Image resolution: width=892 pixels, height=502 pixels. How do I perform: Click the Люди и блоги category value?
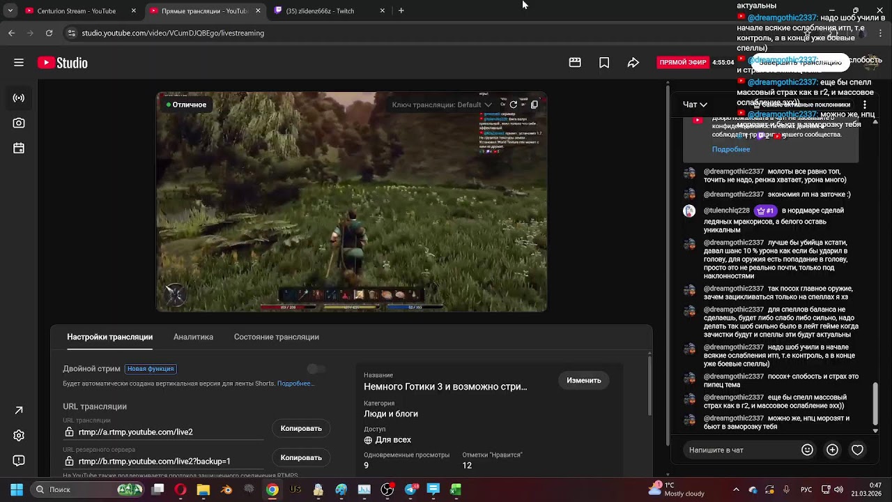point(391,414)
